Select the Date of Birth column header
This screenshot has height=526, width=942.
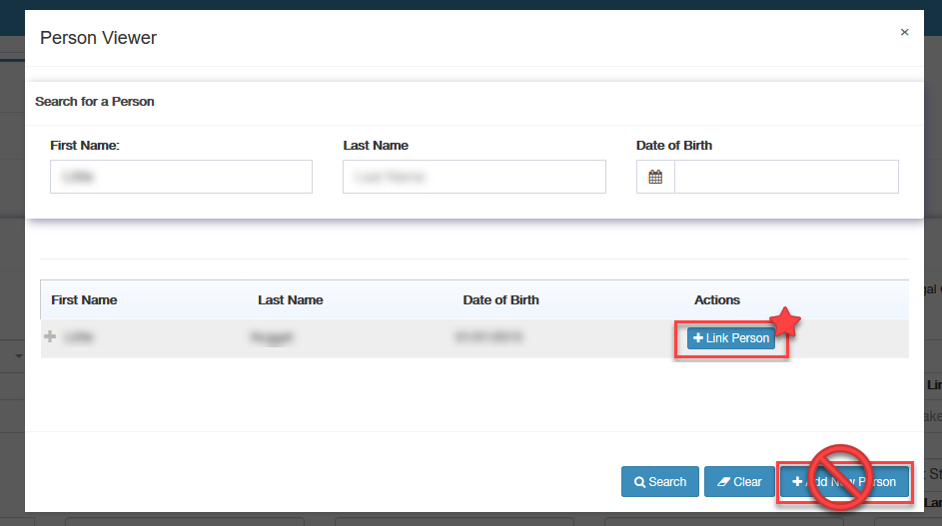[x=500, y=300]
